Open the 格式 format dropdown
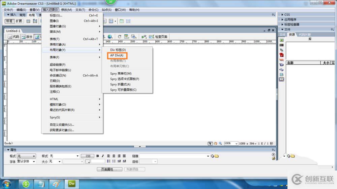The width and height of the screenshot is (337, 189). (26, 156)
